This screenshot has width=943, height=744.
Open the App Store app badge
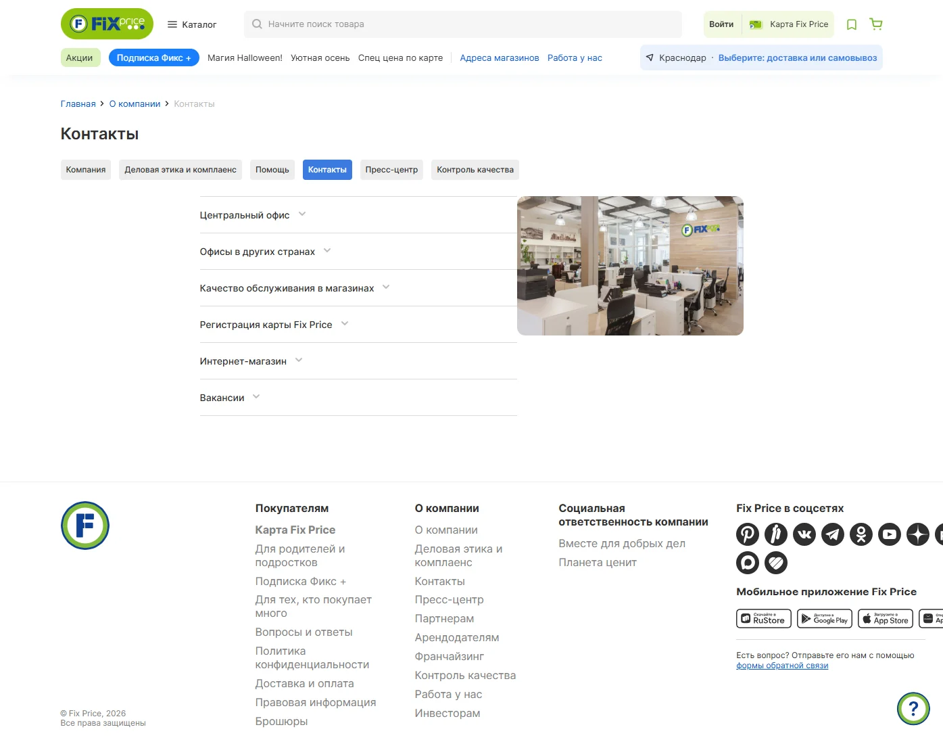click(x=886, y=619)
